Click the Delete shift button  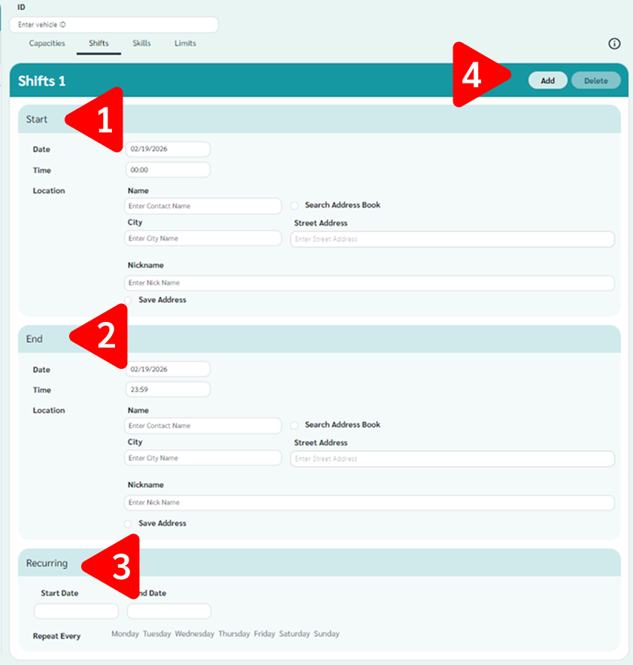(x=595, y=80)
